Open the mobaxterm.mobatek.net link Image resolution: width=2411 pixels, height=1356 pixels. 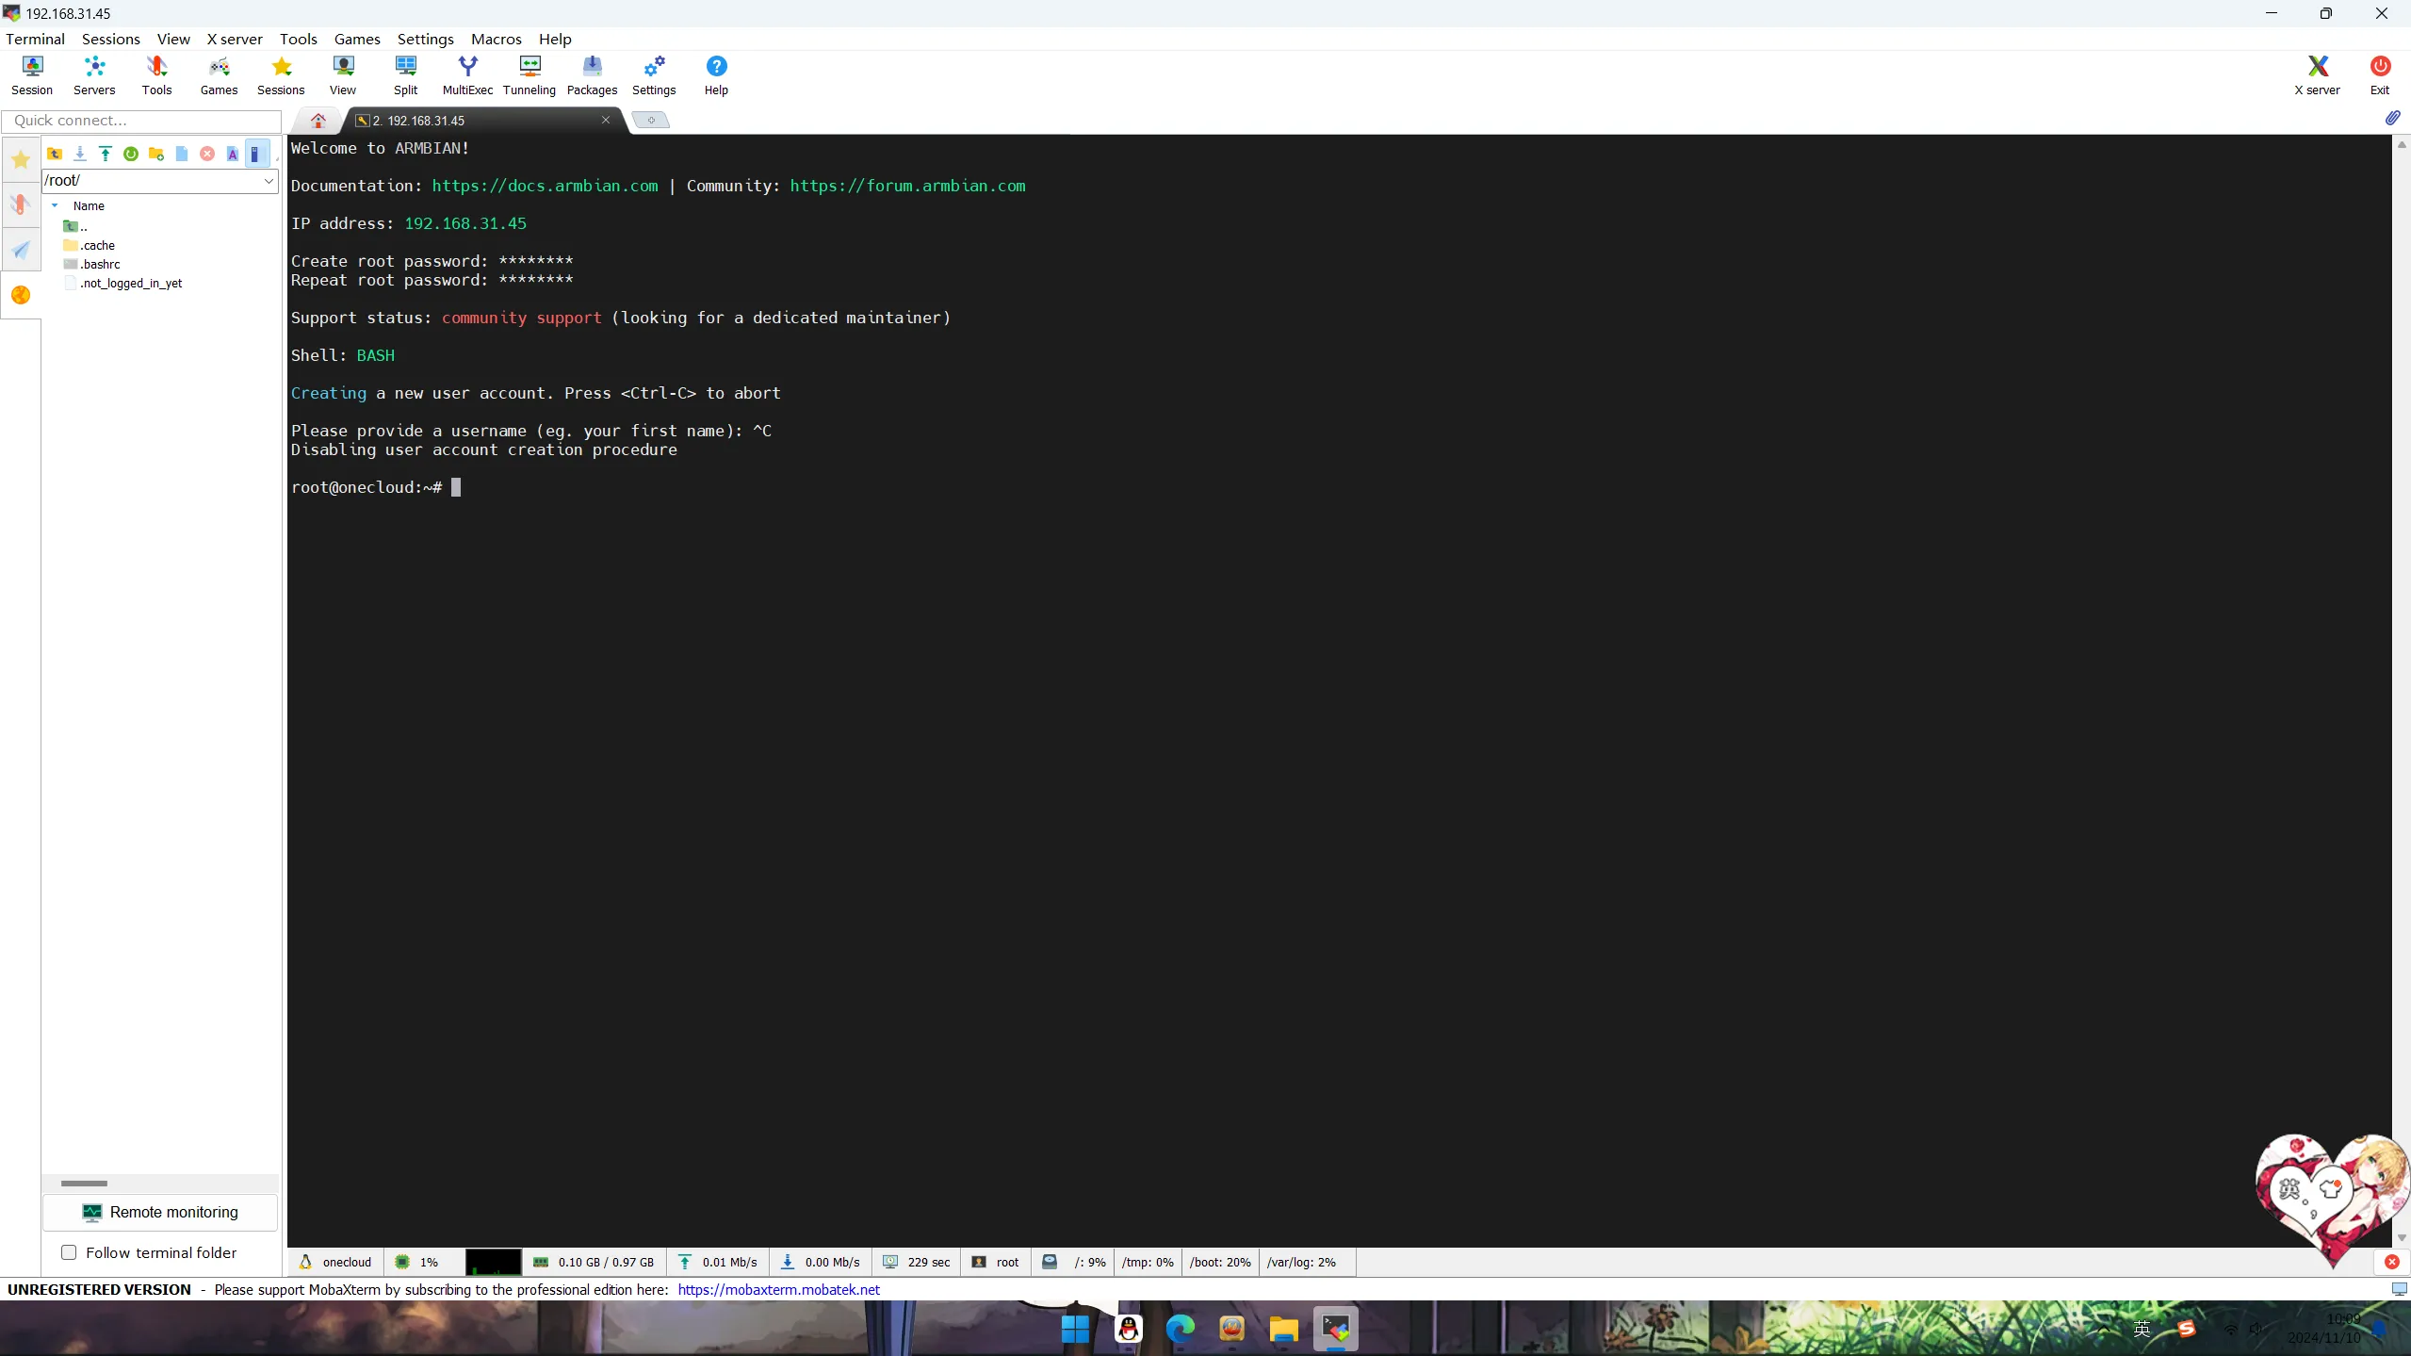pos(778,1289)
